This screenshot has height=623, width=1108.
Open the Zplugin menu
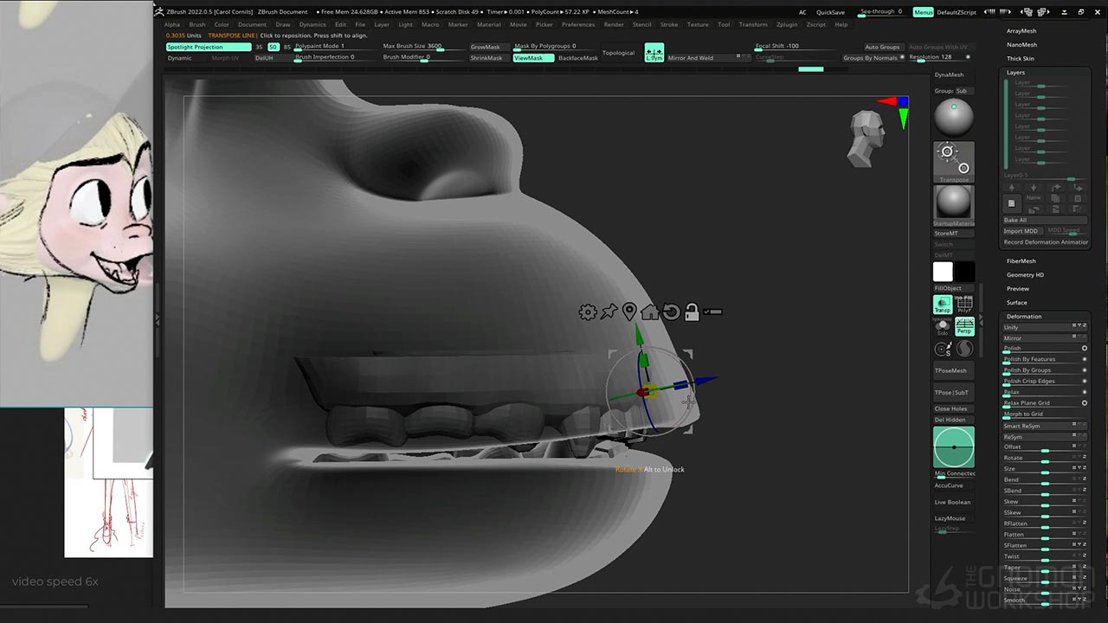(x=787, y=24)
